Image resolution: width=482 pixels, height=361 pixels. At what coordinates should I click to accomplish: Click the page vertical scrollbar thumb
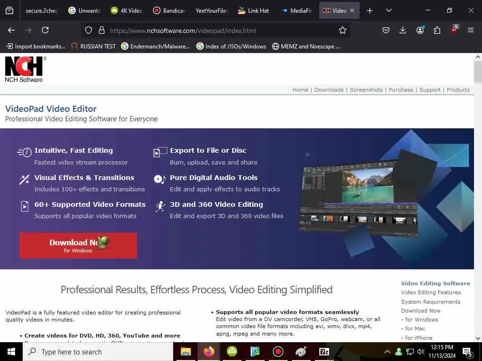478,72
